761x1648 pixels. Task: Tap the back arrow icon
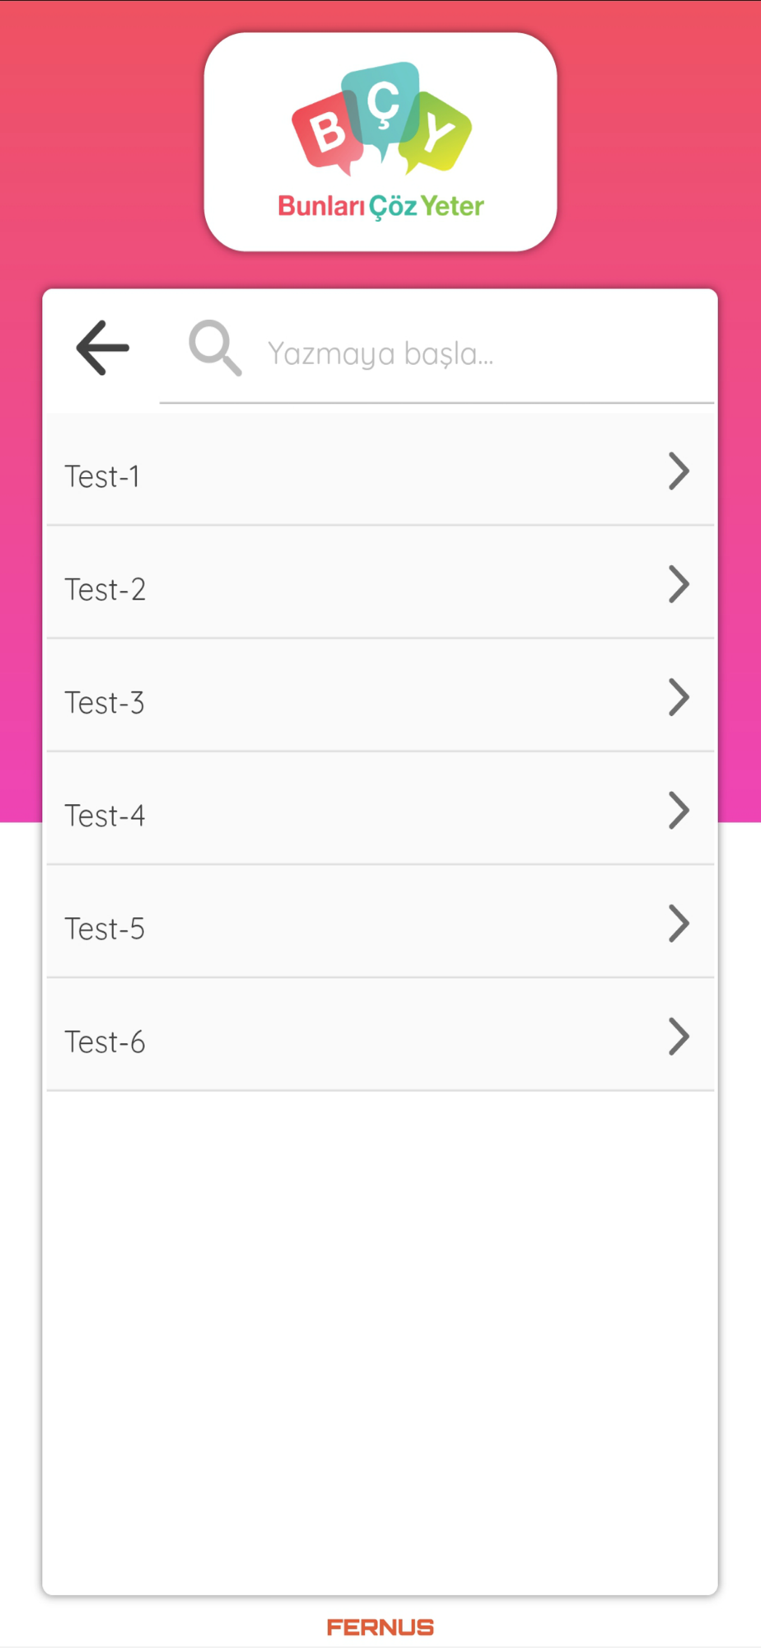coord(103,348)
